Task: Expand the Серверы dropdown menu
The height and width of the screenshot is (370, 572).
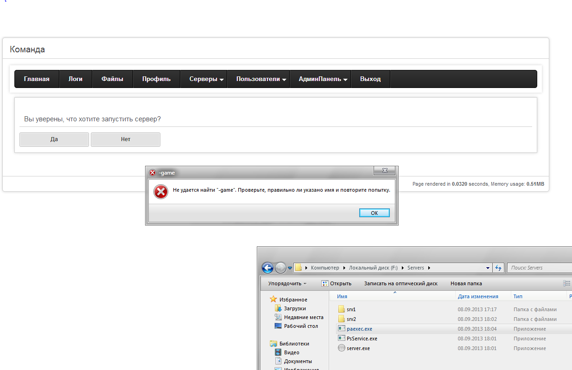Action: click(206, 79)
